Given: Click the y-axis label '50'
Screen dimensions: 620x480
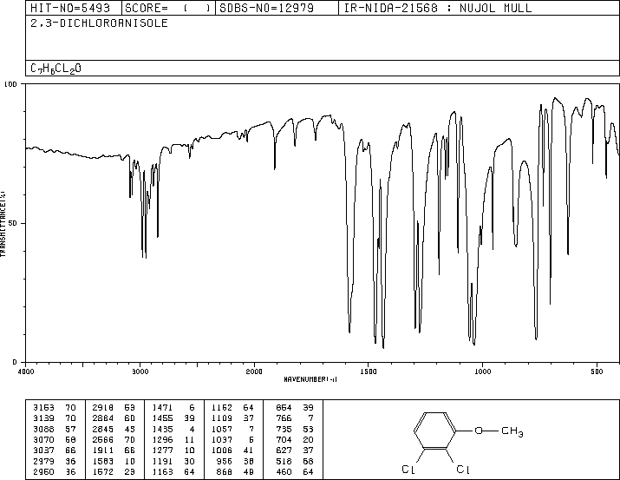Looking at the screenshot, I should (x=13, y=223).
